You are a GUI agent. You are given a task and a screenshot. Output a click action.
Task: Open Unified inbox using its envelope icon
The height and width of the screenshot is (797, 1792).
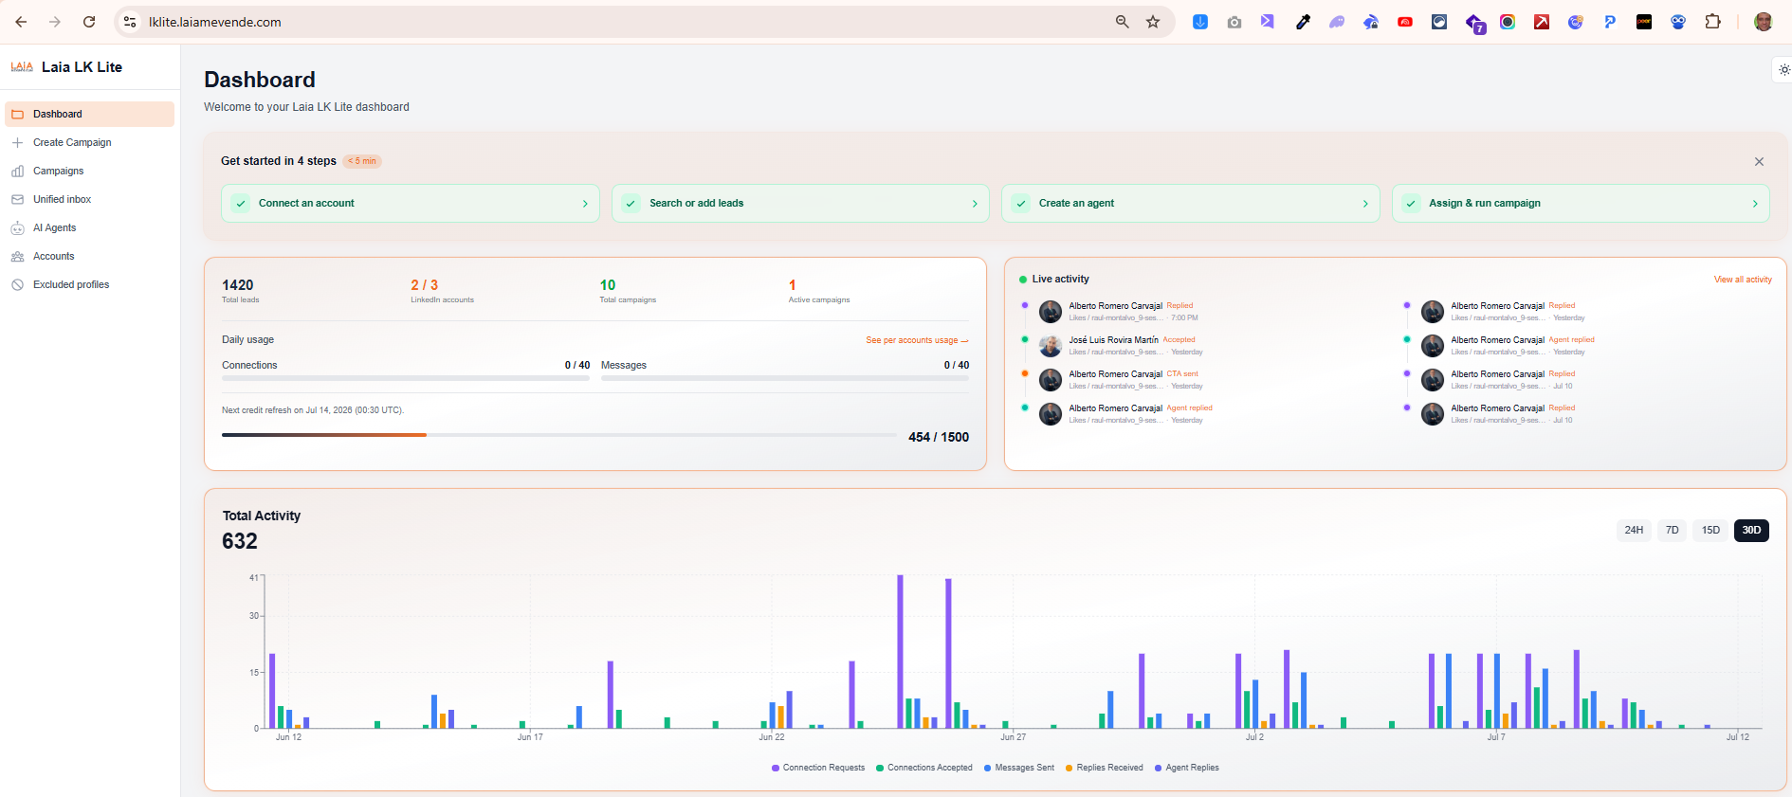point(17,200)
